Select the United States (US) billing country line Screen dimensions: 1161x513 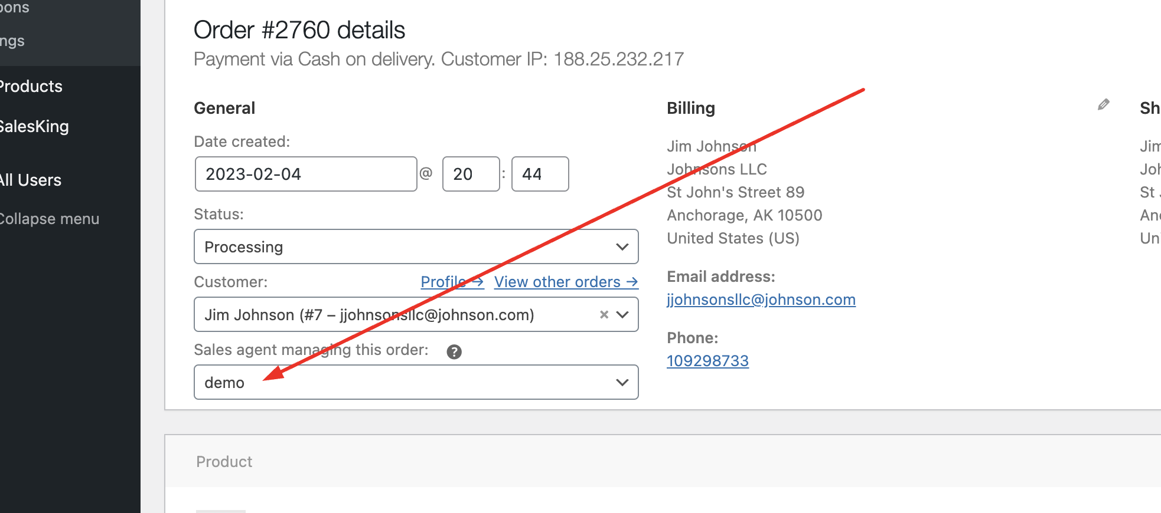(733, 238)
